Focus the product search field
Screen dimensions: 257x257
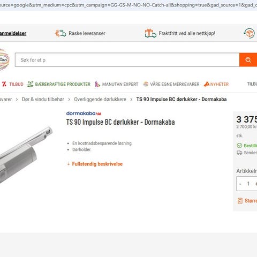[127, 60]
